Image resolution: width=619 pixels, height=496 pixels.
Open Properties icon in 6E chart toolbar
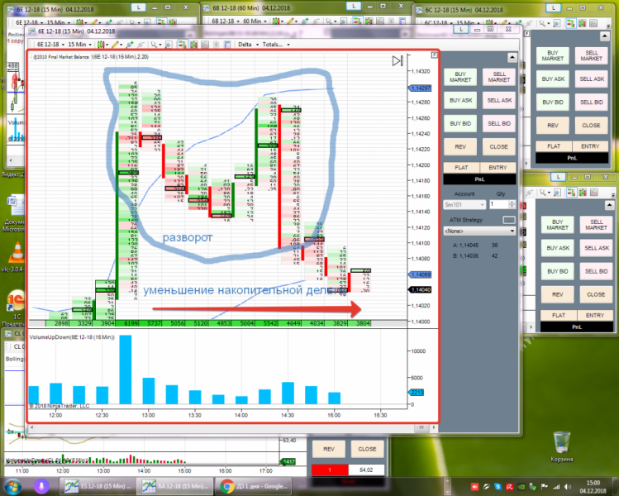[227, 45]
